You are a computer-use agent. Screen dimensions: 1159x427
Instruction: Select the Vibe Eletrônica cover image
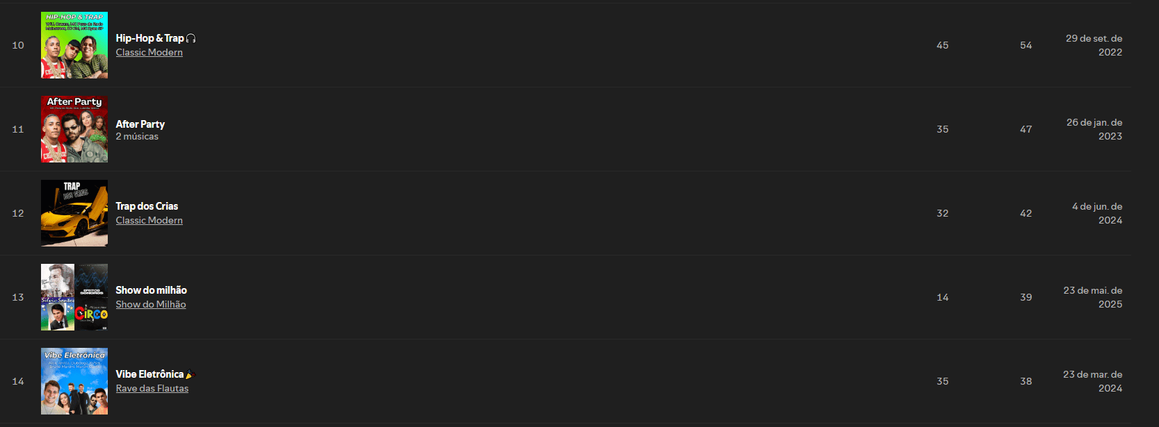pos(74,381)
